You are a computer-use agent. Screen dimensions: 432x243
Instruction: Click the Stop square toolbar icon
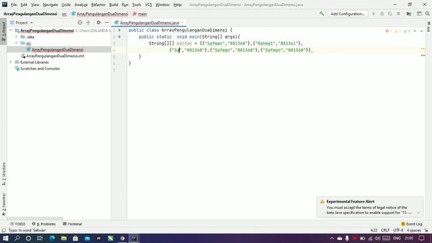point(398,13)
